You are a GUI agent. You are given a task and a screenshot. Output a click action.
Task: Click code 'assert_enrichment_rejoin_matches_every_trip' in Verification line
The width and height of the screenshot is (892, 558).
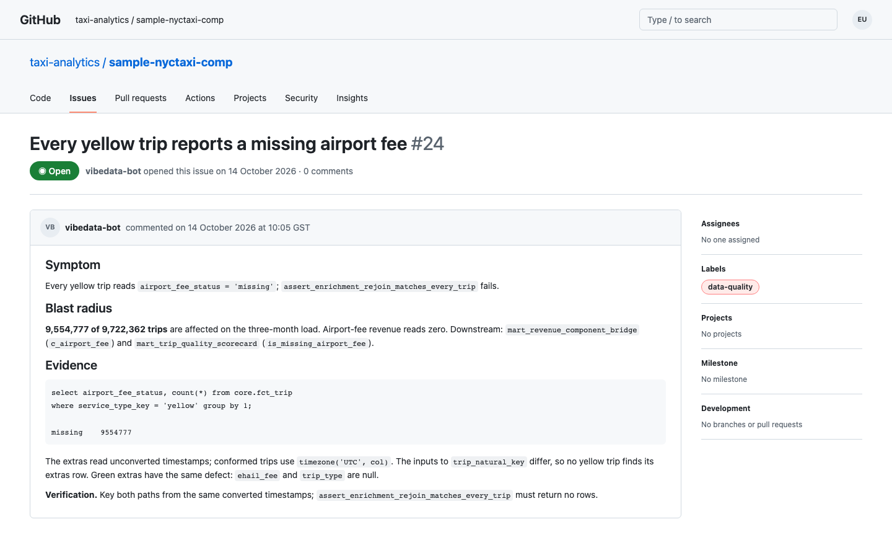pyautogui.click(x=415, y=495)
